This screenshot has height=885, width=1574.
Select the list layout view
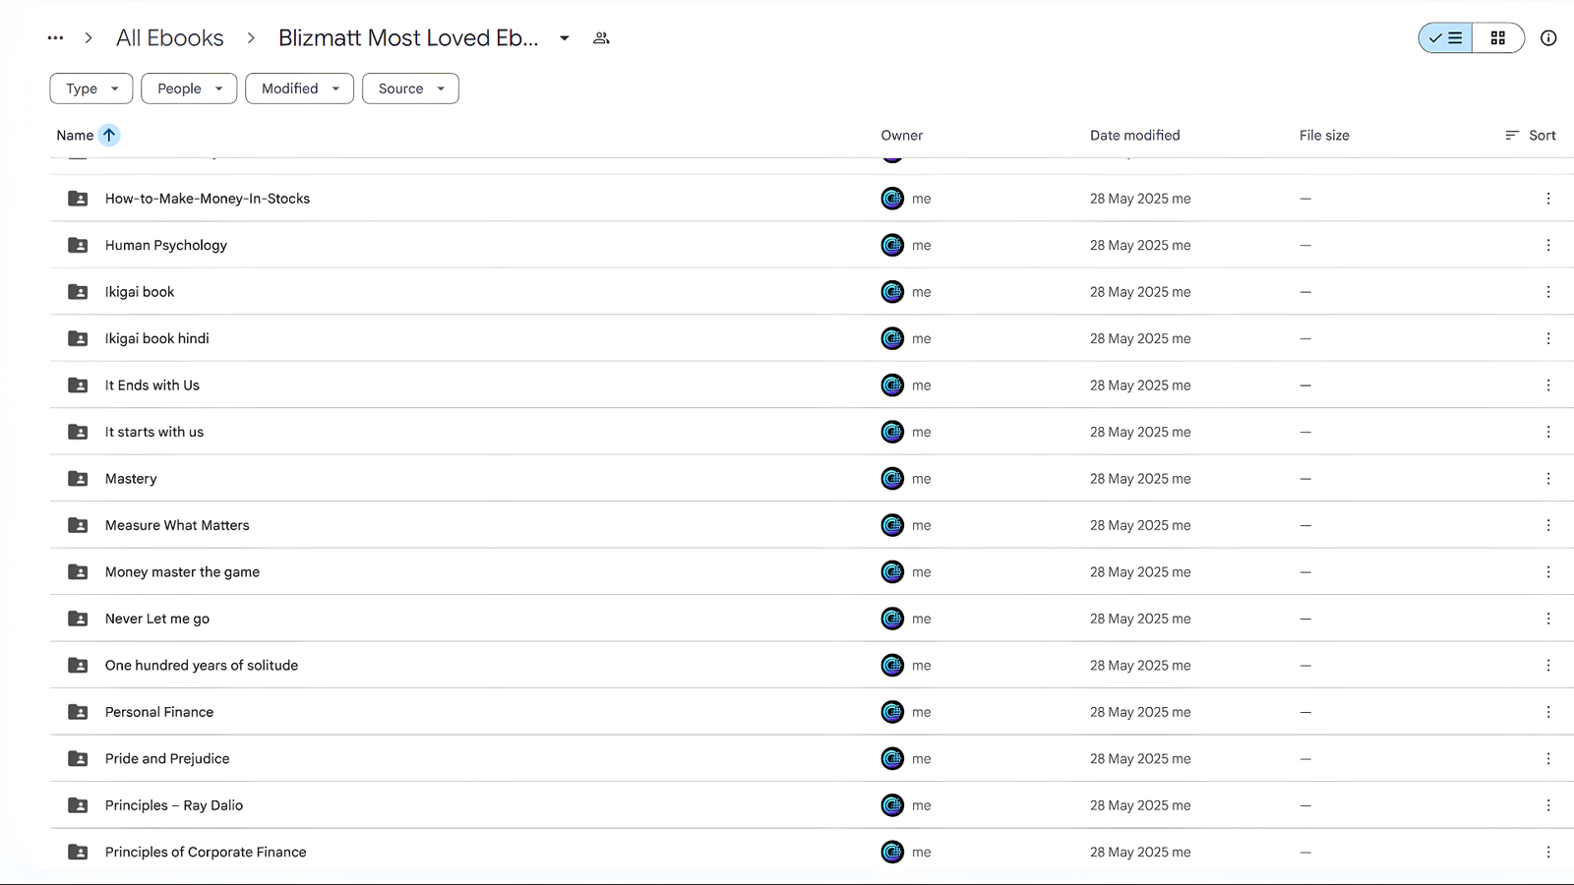click(x=1445, y=38)
